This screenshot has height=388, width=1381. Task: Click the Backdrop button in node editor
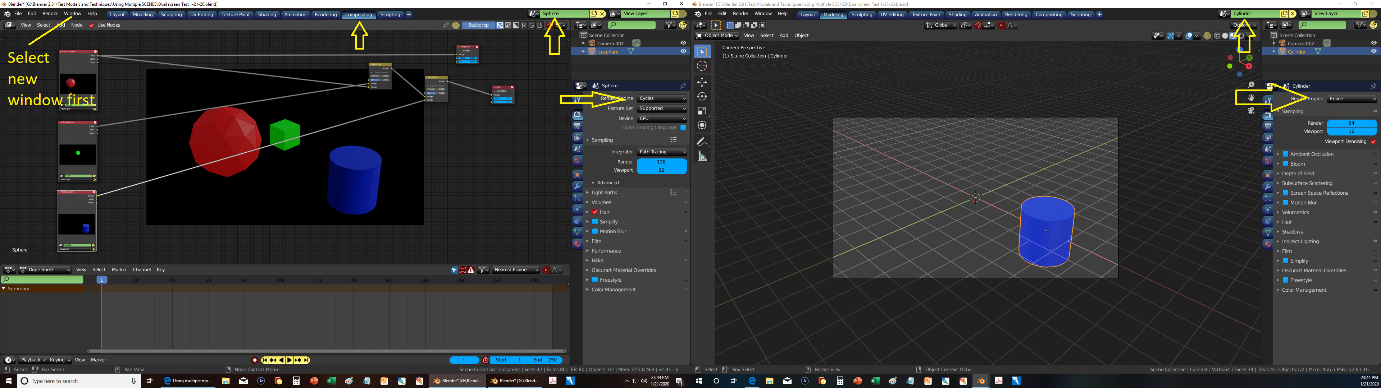coord(478,25)
